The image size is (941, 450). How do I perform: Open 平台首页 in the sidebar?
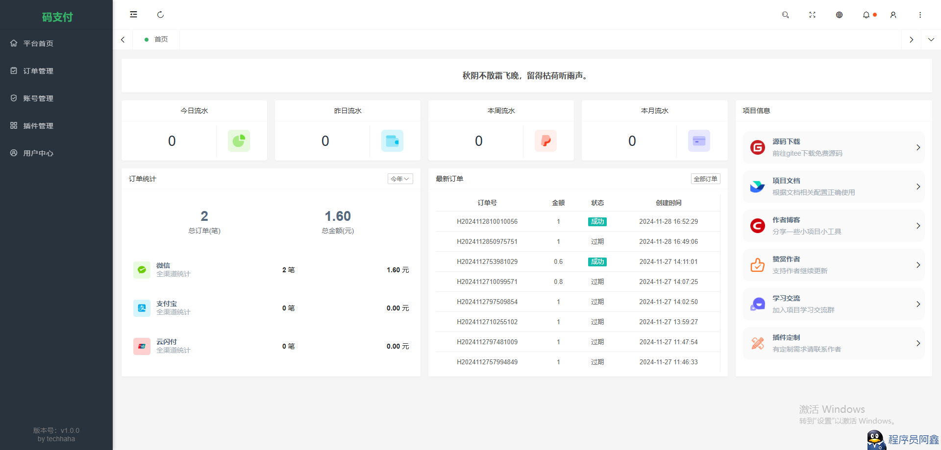pyautogui.click(x=56, y=43)
